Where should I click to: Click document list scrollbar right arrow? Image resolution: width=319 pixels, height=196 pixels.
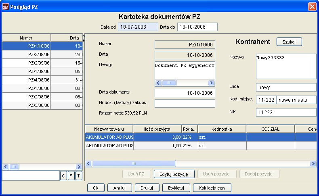click(79, 167)
